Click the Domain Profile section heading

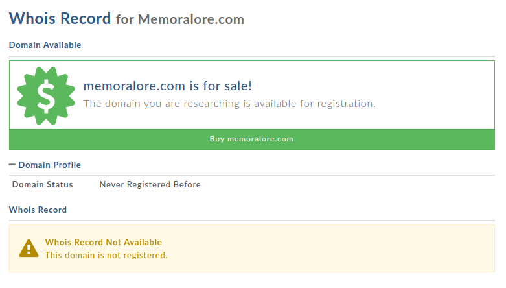pyautogui.click(x=49, y=165)
